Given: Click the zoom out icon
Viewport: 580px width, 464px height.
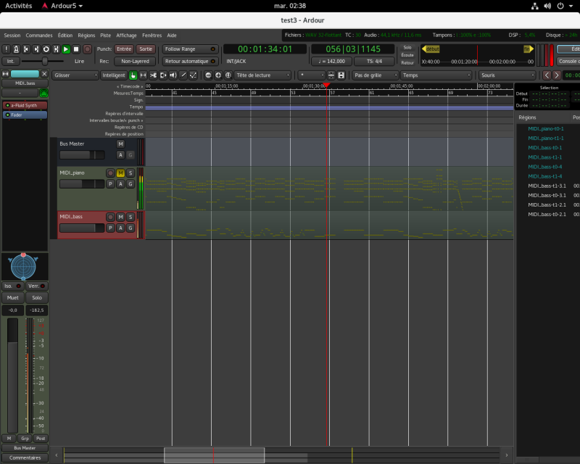Looking at the screenshot, I should coord(208,75).
